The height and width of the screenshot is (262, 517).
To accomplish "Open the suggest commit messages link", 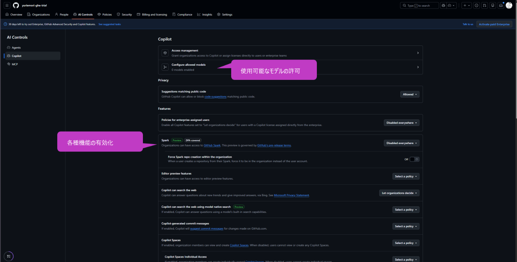I will (x=206, y=228).
